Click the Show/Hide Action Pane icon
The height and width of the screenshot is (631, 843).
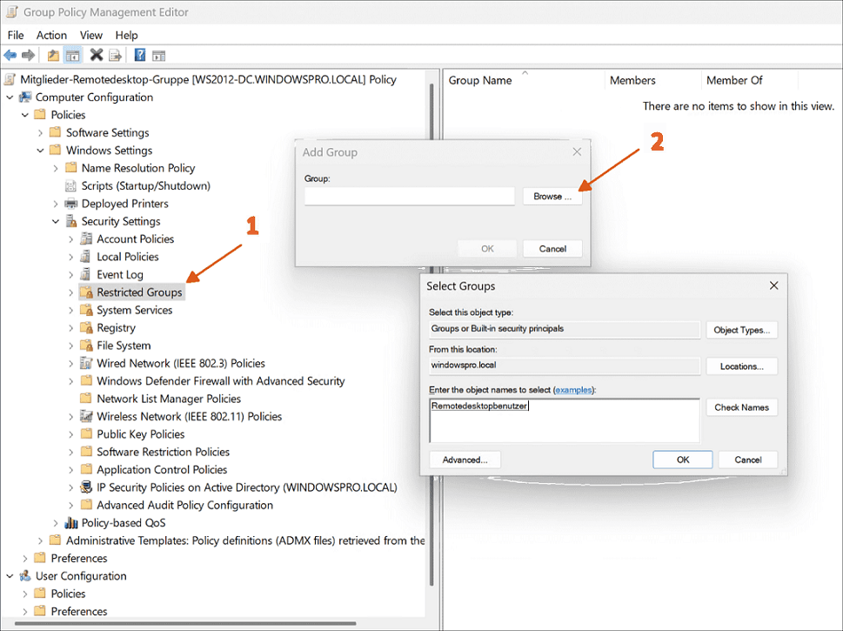[158, 56]
